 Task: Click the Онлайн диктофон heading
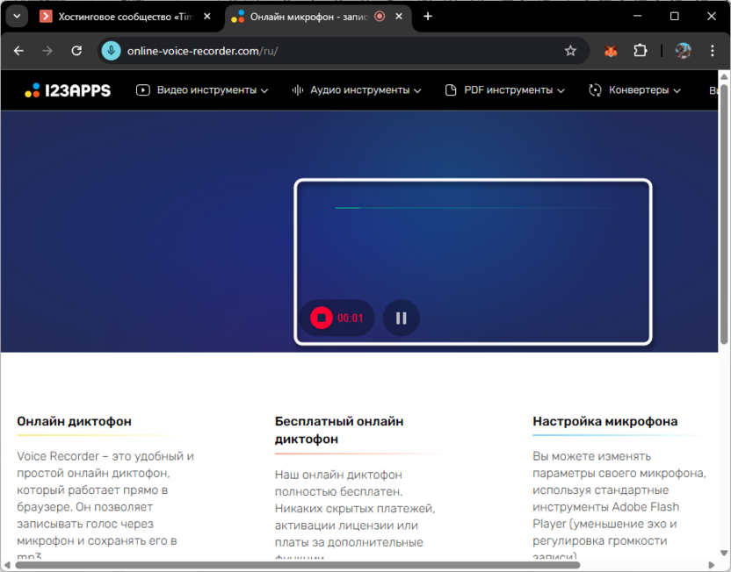(74, 422)
